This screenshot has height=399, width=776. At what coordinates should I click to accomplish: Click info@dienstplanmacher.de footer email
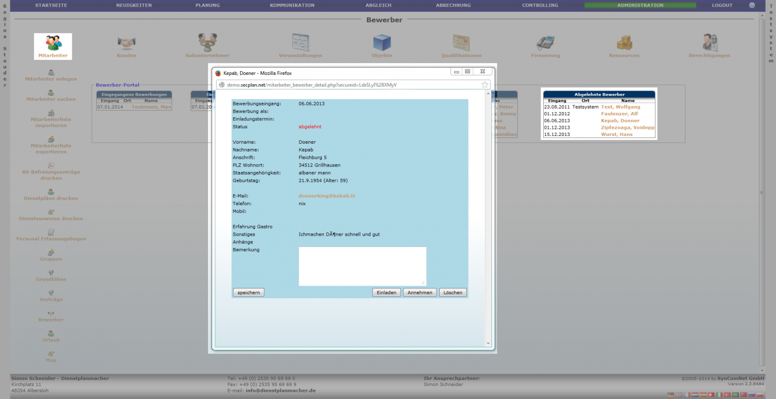click(280, 391)
